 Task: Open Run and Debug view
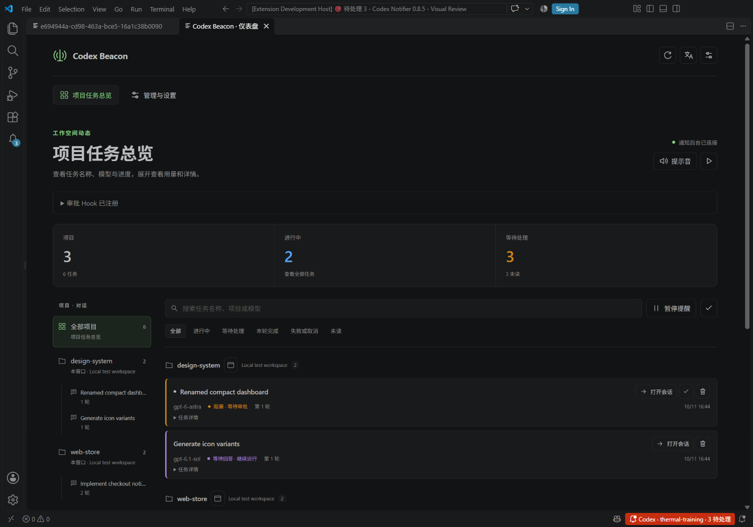[x=13, y=95]
